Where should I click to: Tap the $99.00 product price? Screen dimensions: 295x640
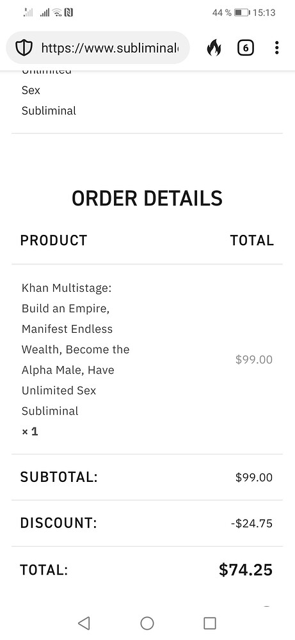pos(254,359)
